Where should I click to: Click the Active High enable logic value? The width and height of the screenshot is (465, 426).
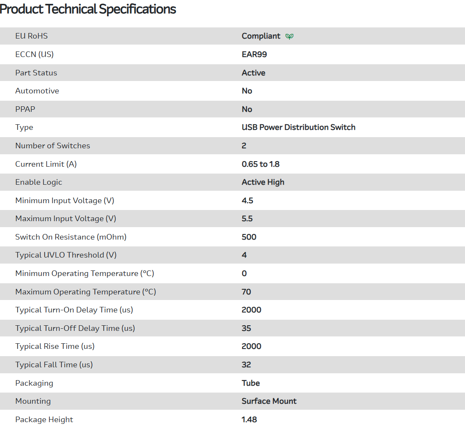click(263, 182)
